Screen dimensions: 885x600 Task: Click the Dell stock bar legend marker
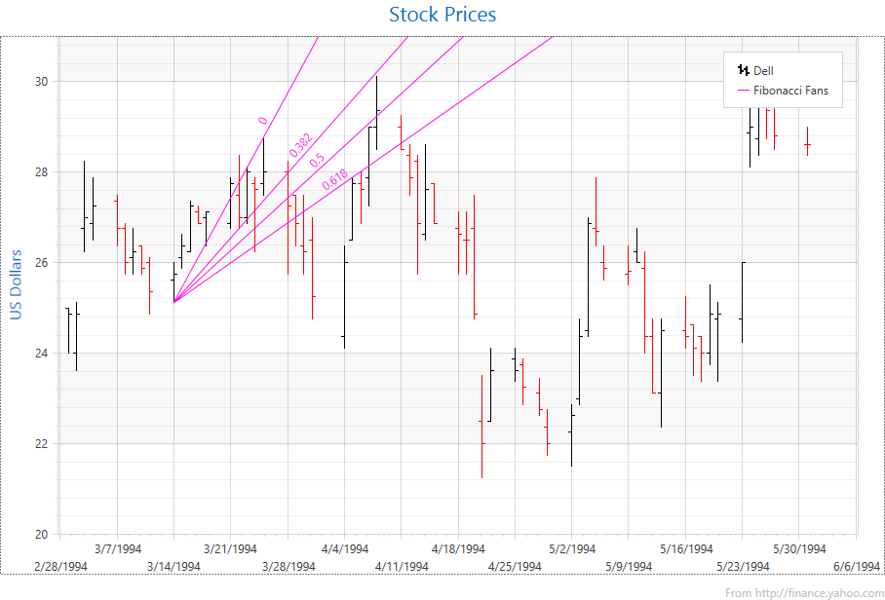coord(744,70)
